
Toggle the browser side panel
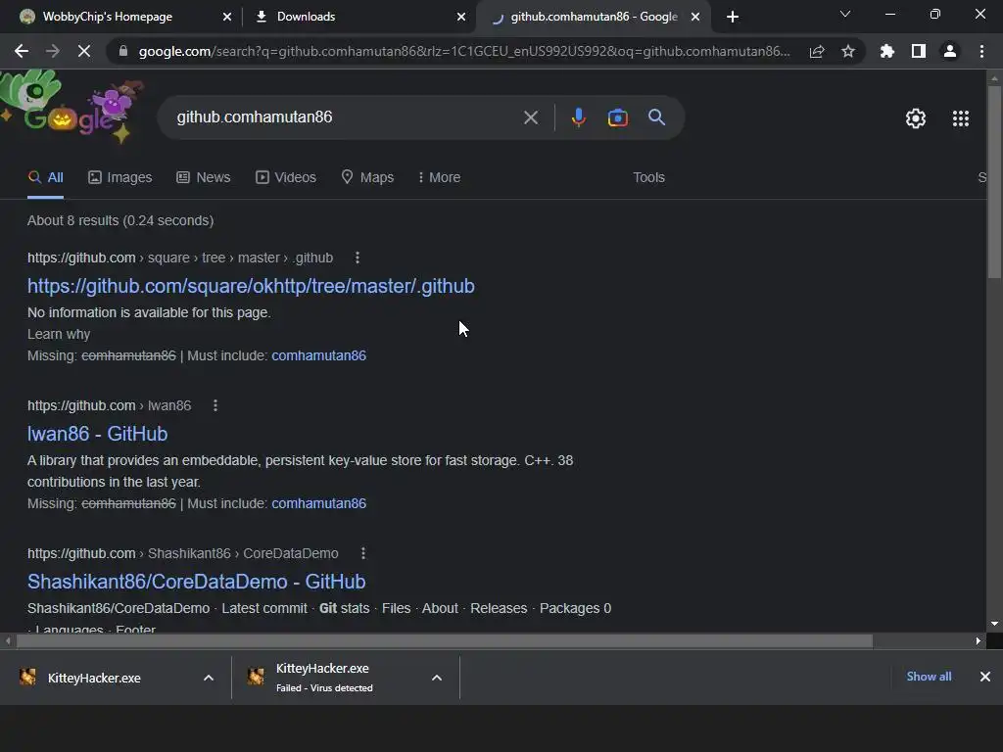[919, 51]
